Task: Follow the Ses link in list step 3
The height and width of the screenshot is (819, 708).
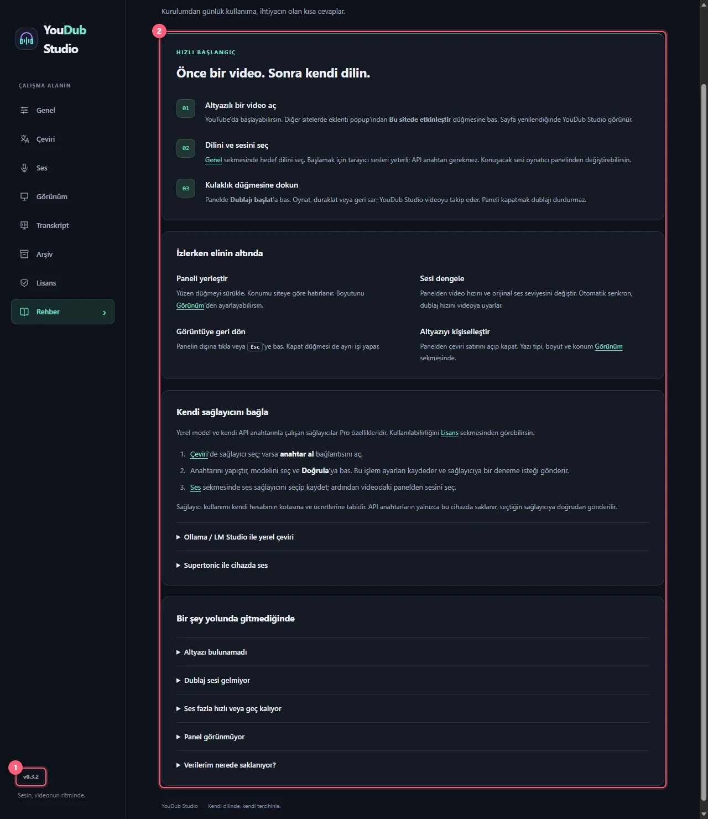Action: point(195,488)
